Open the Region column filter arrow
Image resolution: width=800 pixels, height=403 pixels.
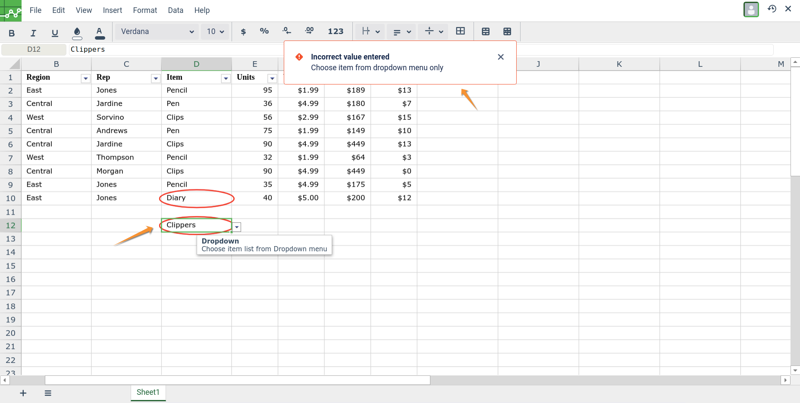point(85,78)
